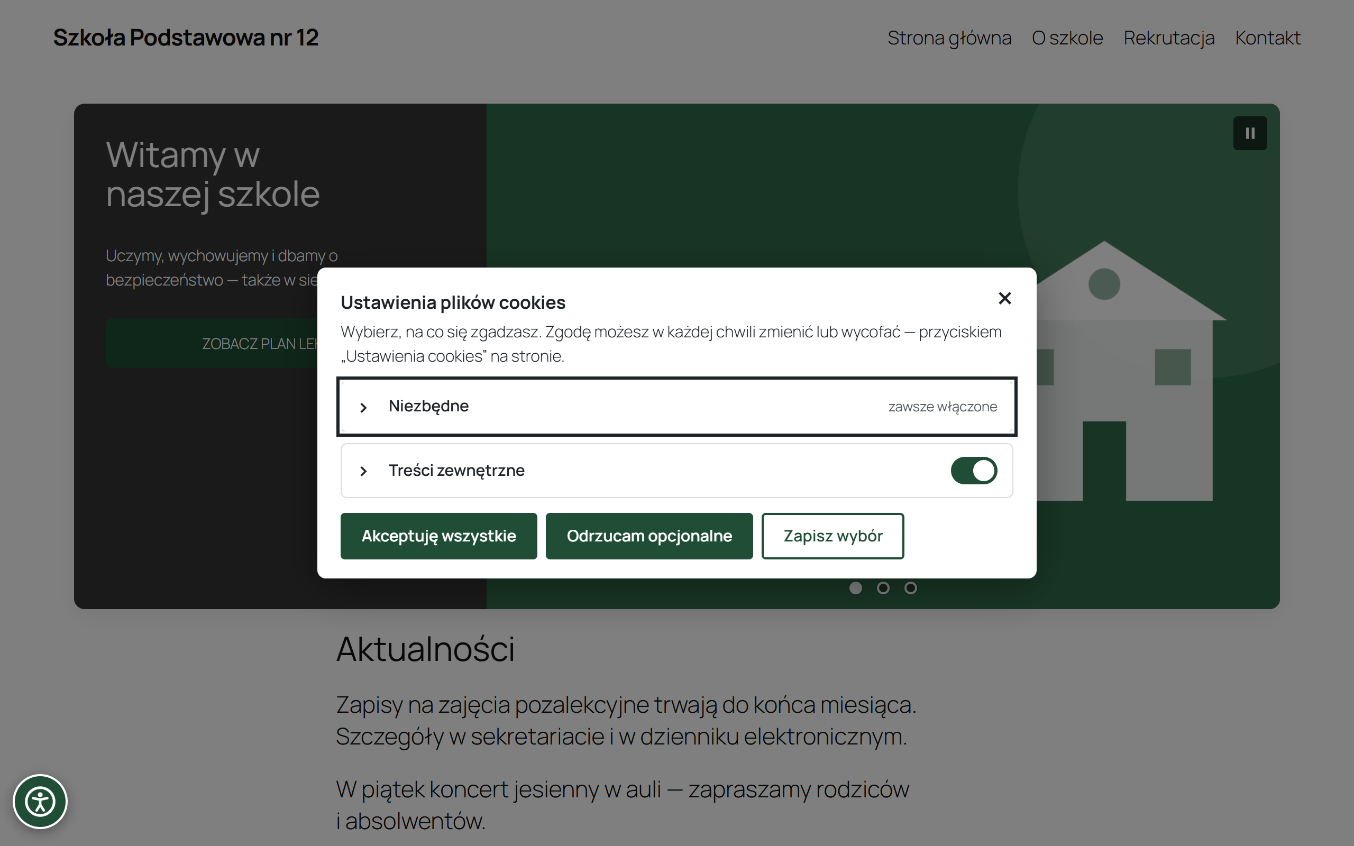This screenshot has height=846, width=1354.
Task: Close the cookie settings dialog
Action: pos(1004,298)
